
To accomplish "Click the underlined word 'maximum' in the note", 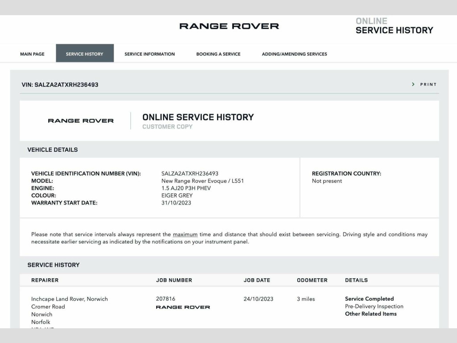I will click(185, 234).
